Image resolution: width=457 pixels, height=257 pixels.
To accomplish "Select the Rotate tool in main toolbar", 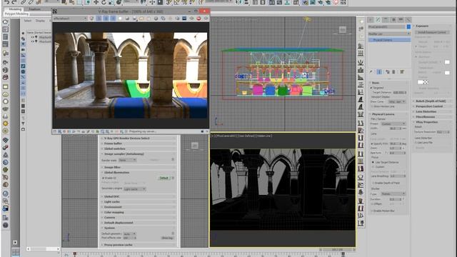I will coord(104,2).
